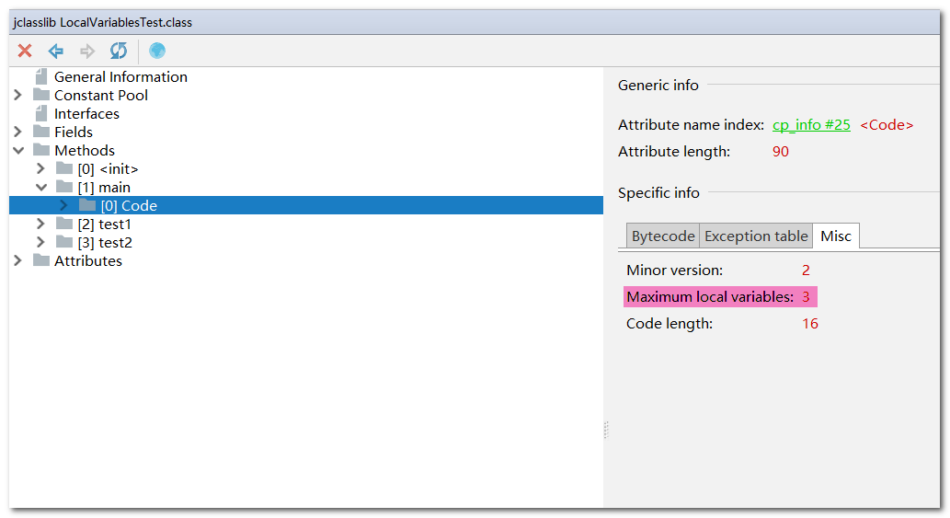Click the Constant Pool folder icon
This screenshot has height=518, width=950.
click(x=41, y=95)
